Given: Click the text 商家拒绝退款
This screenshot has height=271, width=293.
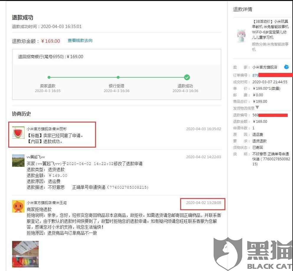Looking at the screenshot, I should click(x=39, y=209).
